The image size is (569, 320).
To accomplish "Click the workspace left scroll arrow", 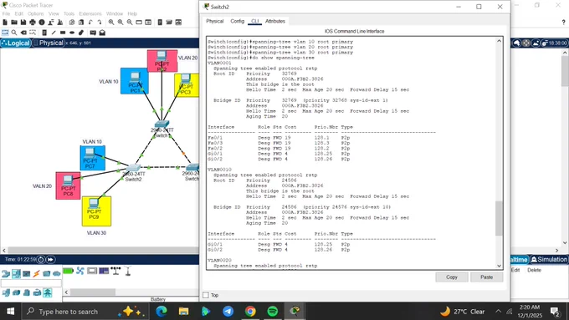I will click(x=4, y=250).
